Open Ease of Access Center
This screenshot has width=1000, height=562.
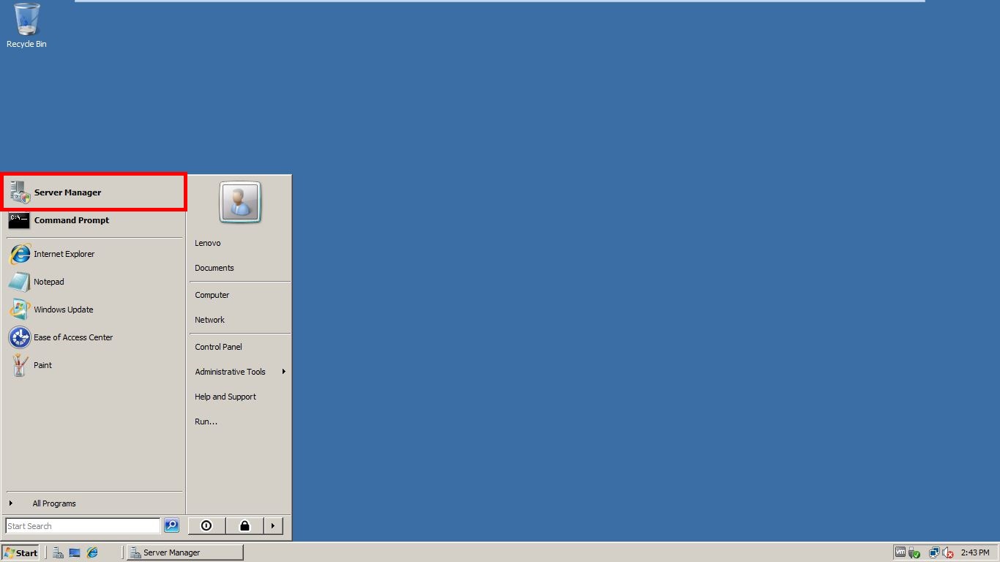[x=94, y=337]
